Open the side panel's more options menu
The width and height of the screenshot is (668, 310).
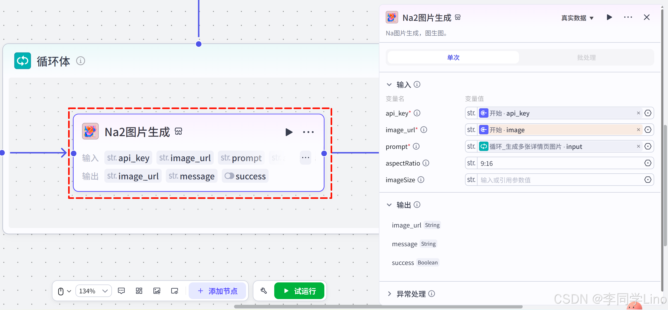click(x=628, y=17)
